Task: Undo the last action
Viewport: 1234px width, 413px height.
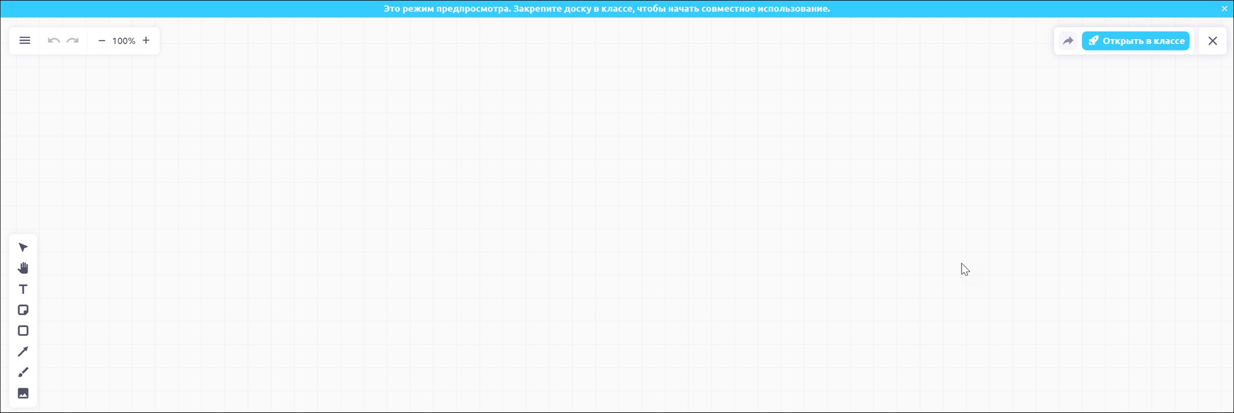Action: coord(54,41)
